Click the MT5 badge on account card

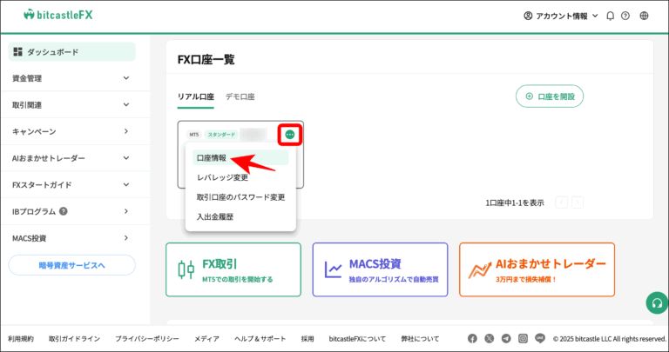click(x=194, y=135)
